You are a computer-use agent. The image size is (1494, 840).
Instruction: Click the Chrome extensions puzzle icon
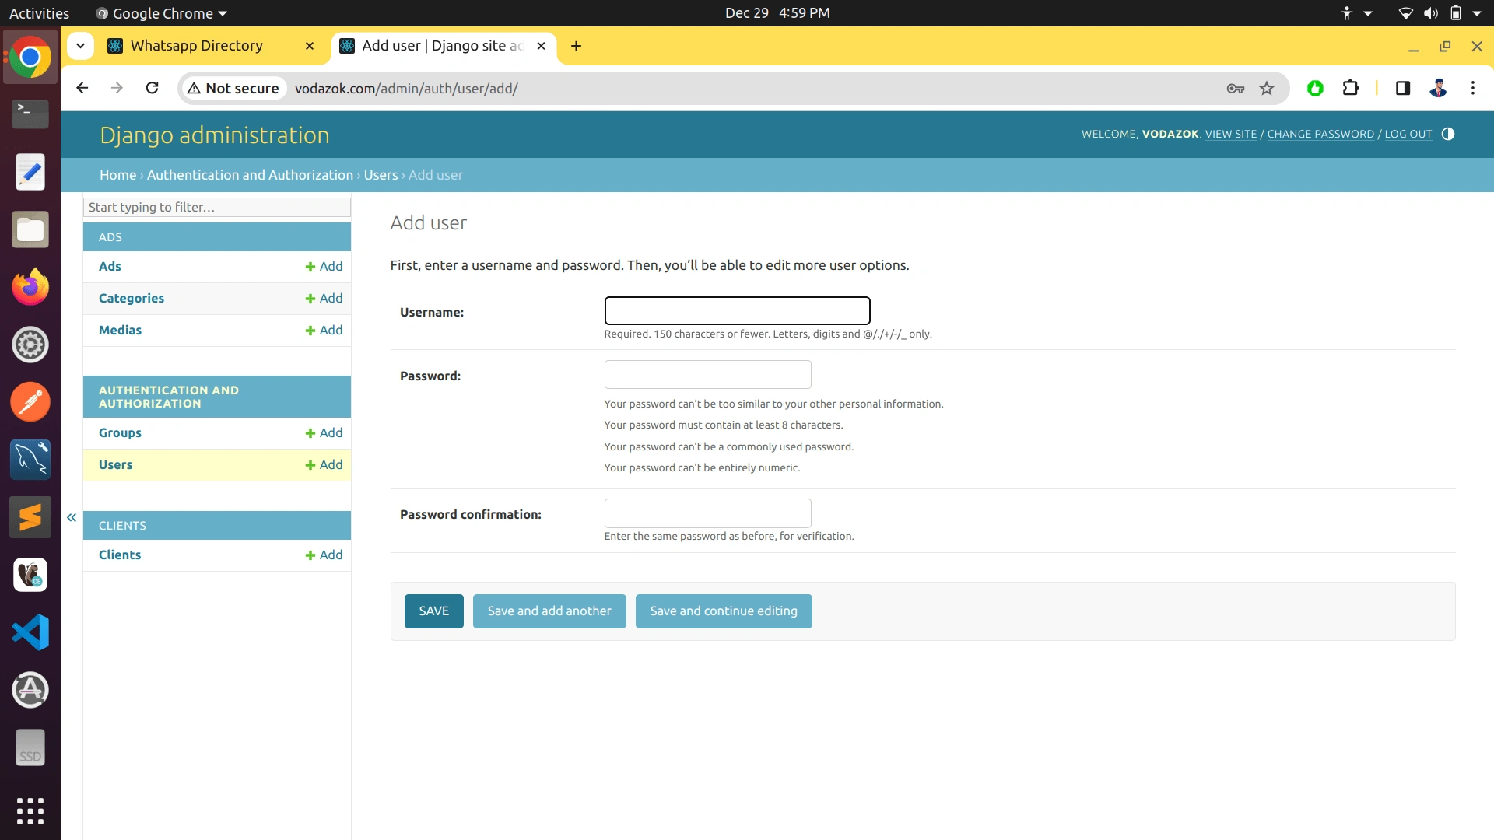click(x=1350, y=88)
